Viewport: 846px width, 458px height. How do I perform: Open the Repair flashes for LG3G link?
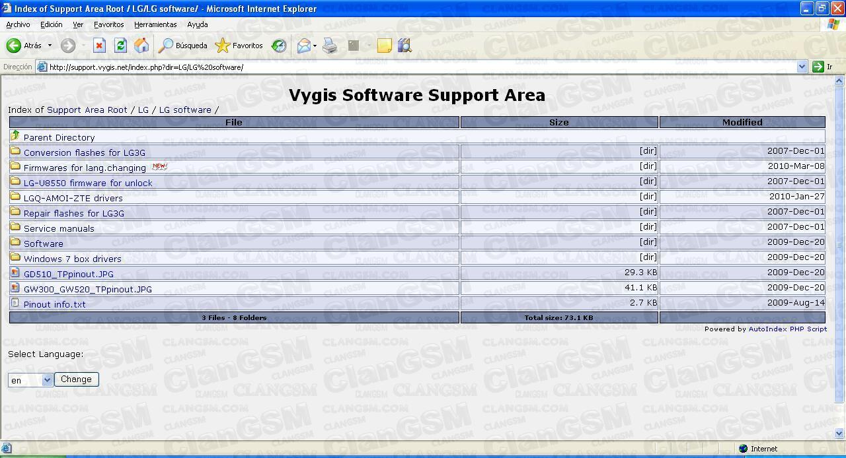pyautogui.click(x=74, y=213)
